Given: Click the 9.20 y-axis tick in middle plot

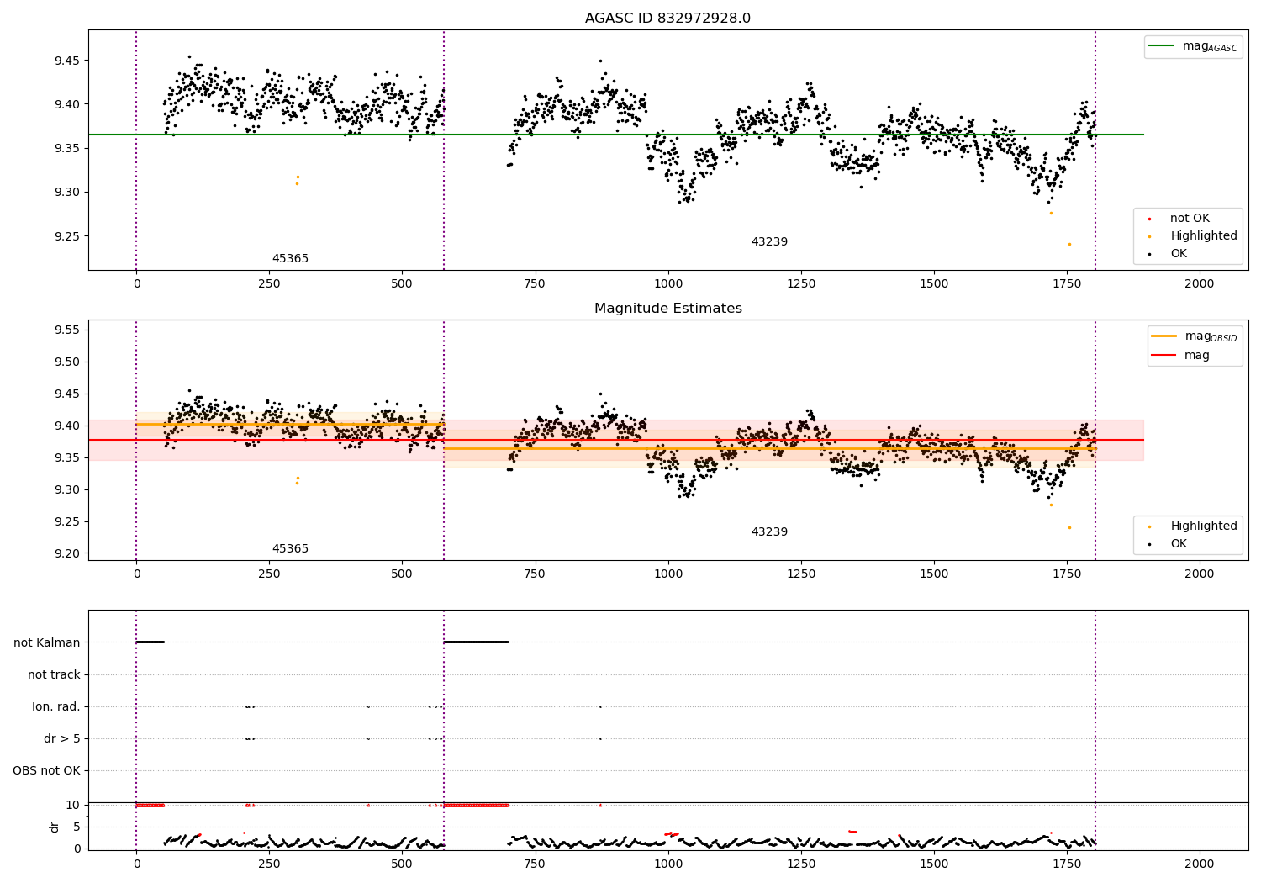Looking at the screenshot, I should point(67,553).
